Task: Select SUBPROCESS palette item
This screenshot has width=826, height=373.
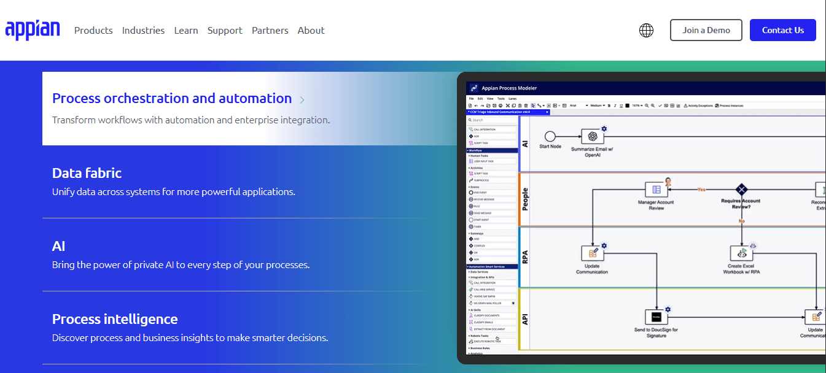Action: click(x=493, y=180)
